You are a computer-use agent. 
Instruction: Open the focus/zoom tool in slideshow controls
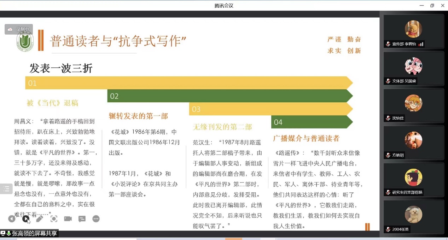point(54,219)
